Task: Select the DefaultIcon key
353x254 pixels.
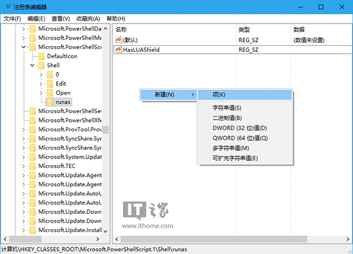Action: click(x=62, y=56)
